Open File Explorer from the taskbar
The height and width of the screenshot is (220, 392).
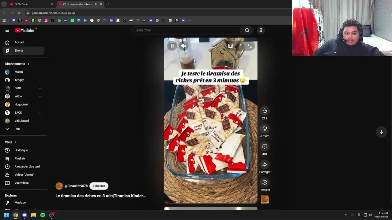34,215
